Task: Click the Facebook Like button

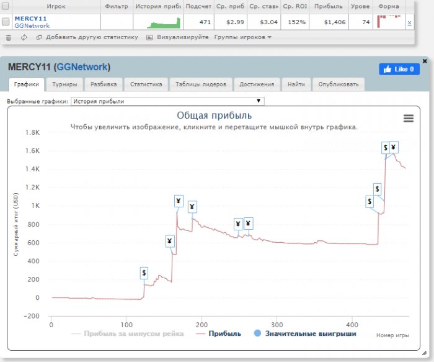Action: (x=398, y=69)
